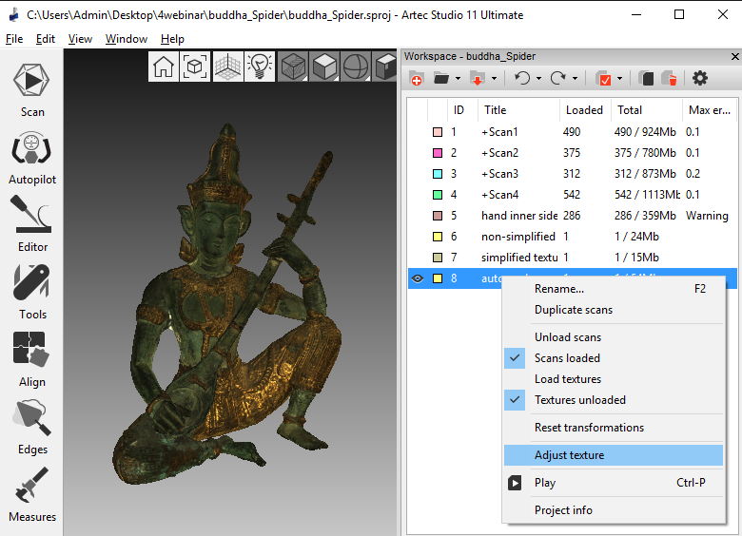Click fit-to-view cube icon
Screen dimensions: 742x536
click(194, 67)
